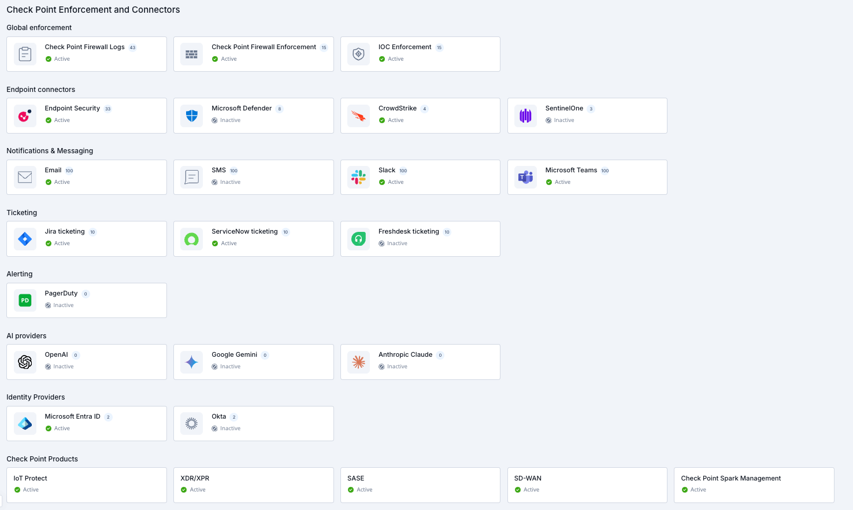Screen dimensions: 853x510
Task: Click the 'Inactive' status under Freshdesk ticketing
Action: [393, 243]
